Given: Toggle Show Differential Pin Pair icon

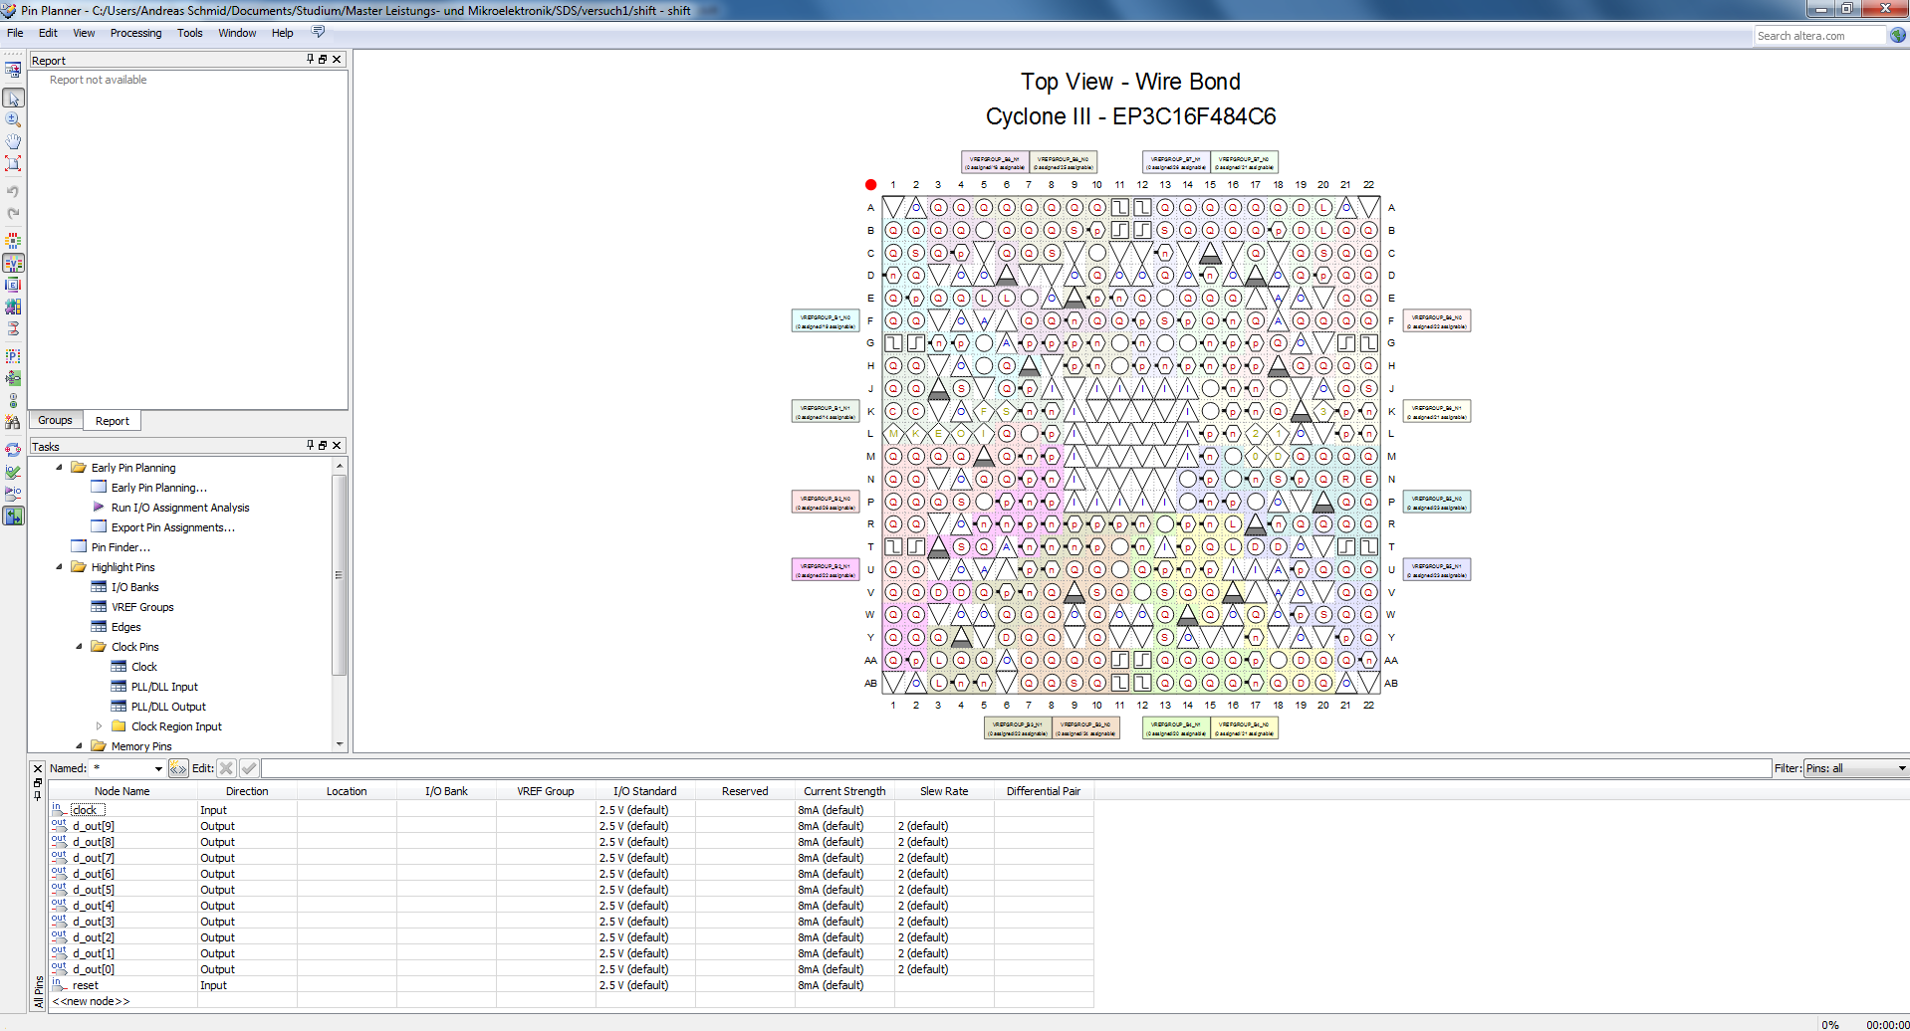Looking at the screenshot, I should (x=13, y=328).
